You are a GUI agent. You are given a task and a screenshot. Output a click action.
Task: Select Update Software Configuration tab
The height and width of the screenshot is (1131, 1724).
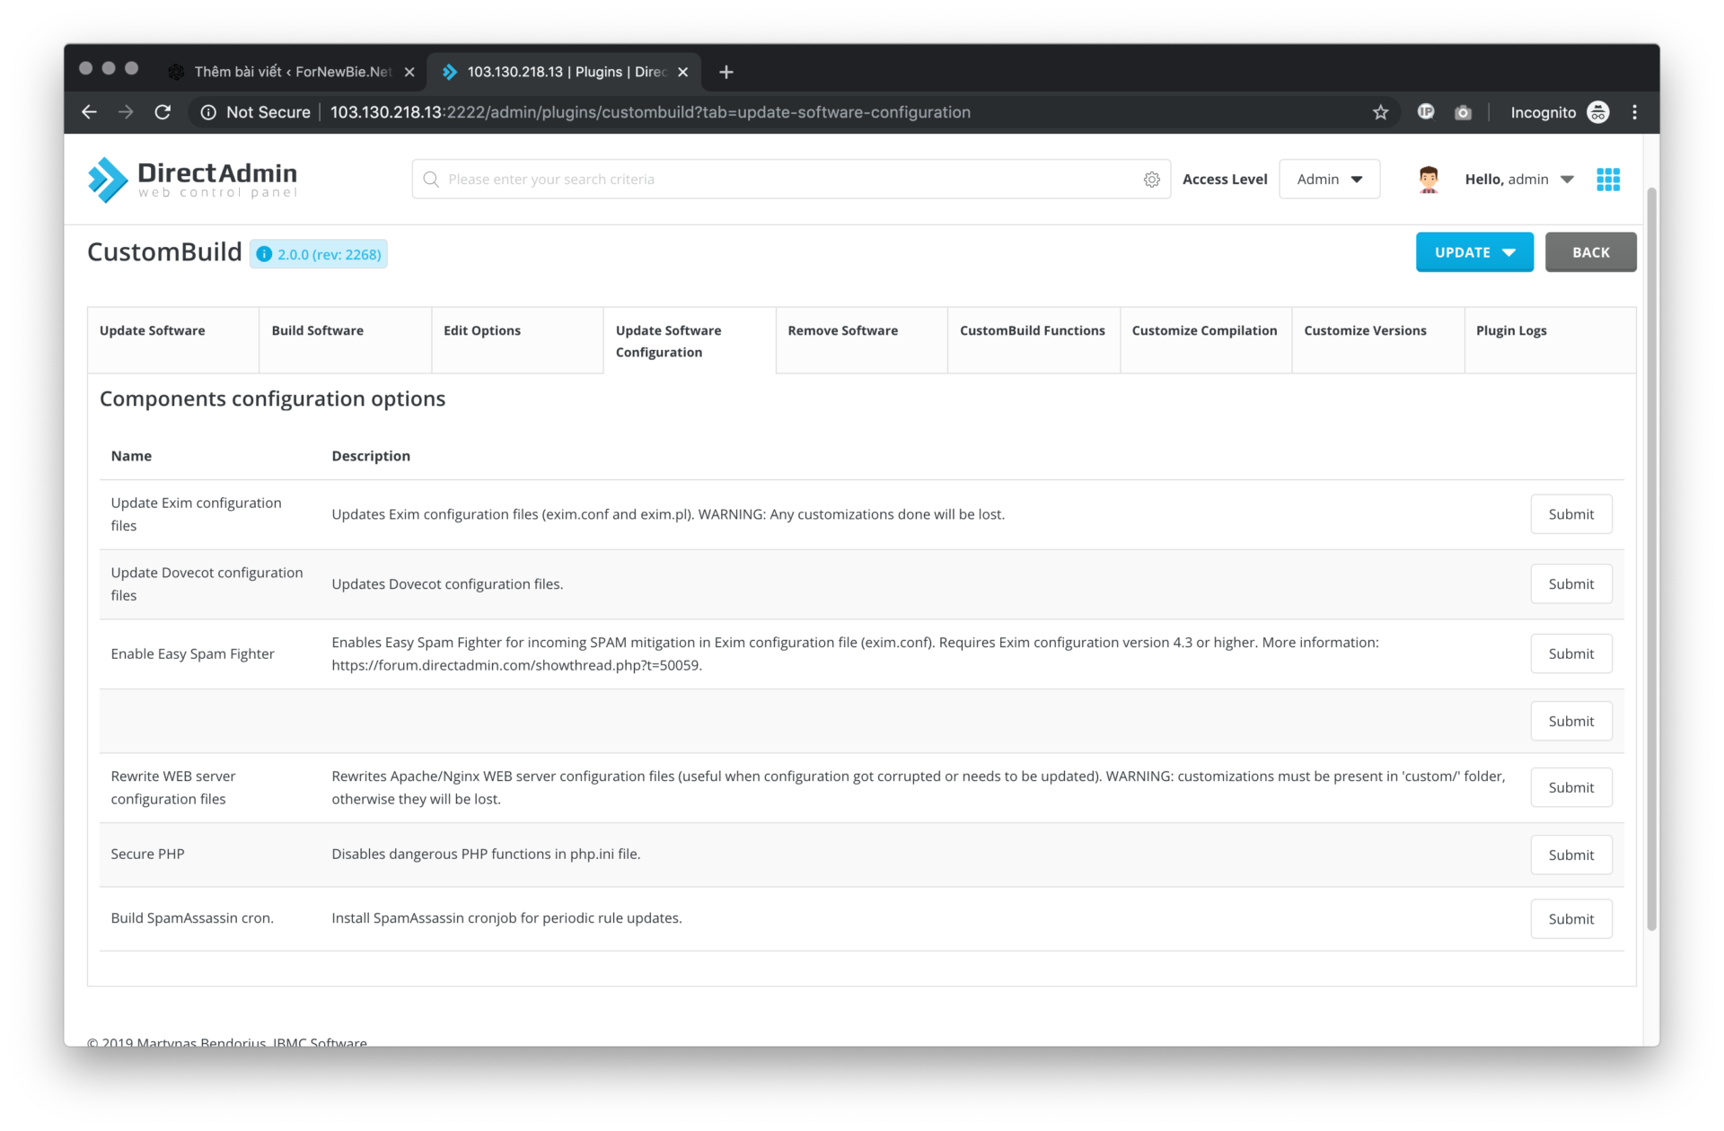pos(690,340)
